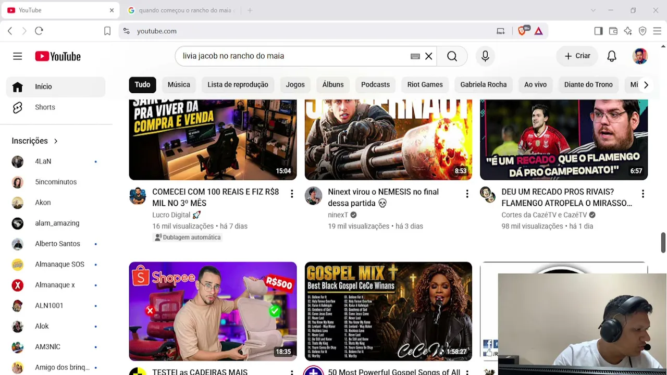The width and height of the screenshot is (667, 375).
Task: Run search with the magnifier button
Action: click(452, 56)
